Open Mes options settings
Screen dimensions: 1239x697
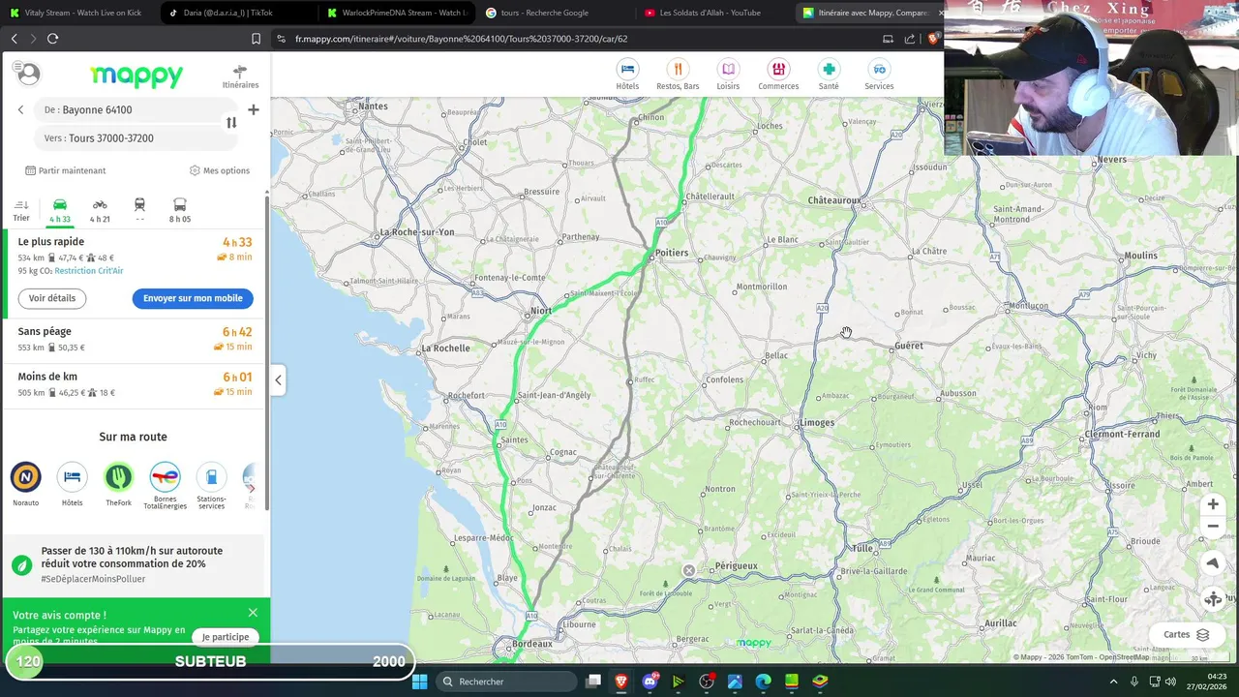click(x=220, y=170)
